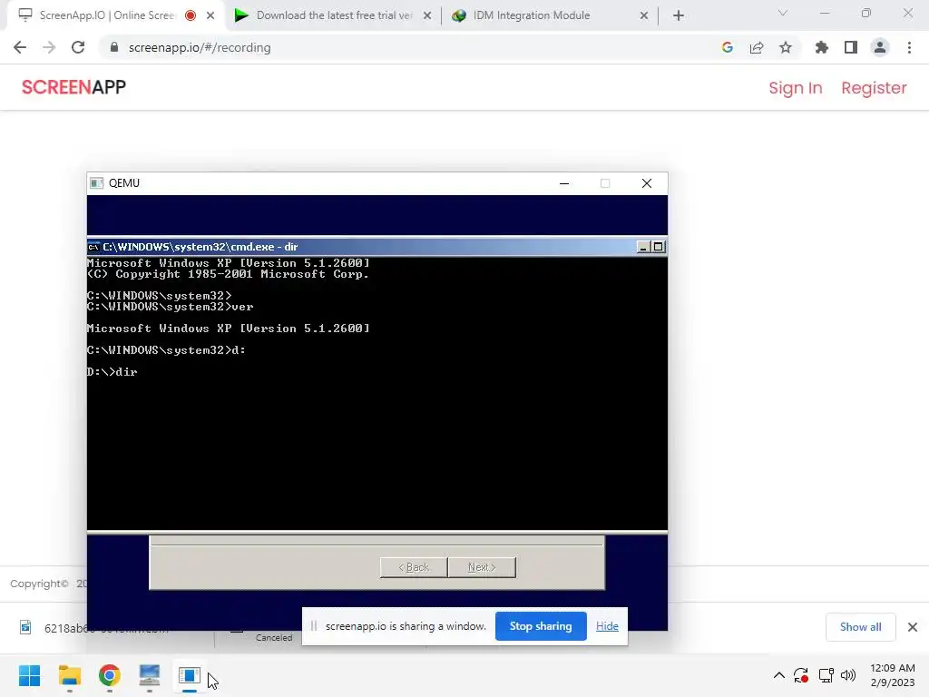Open the Chrome profile avatar
This screenshot has width=929, height=697.
point(880,47)
